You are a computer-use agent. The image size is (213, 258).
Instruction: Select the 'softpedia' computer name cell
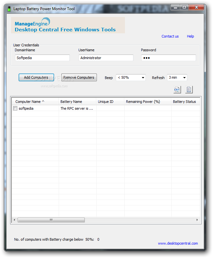pyautogui.click(x=26, y=108)
